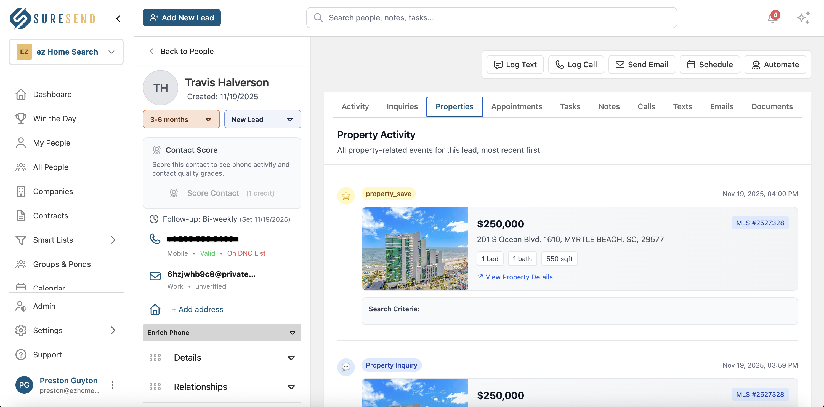Expand the Enrich Phone options
Viewport: 824px width, 407px height.
click(222, 333)
